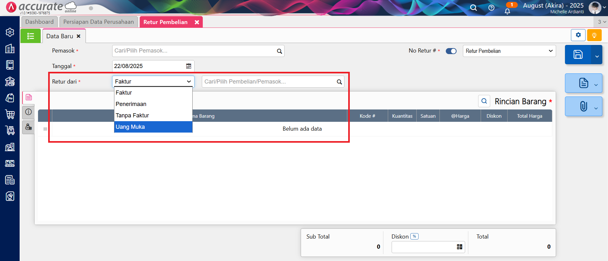Click the @Harga column header

[x=460, y=116]
